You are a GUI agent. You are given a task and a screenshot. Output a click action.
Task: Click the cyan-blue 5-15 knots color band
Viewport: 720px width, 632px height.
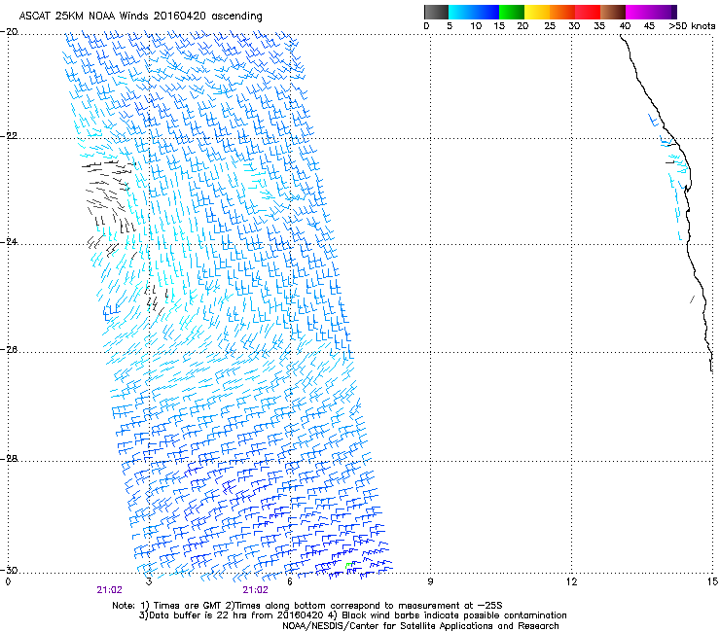474,12
